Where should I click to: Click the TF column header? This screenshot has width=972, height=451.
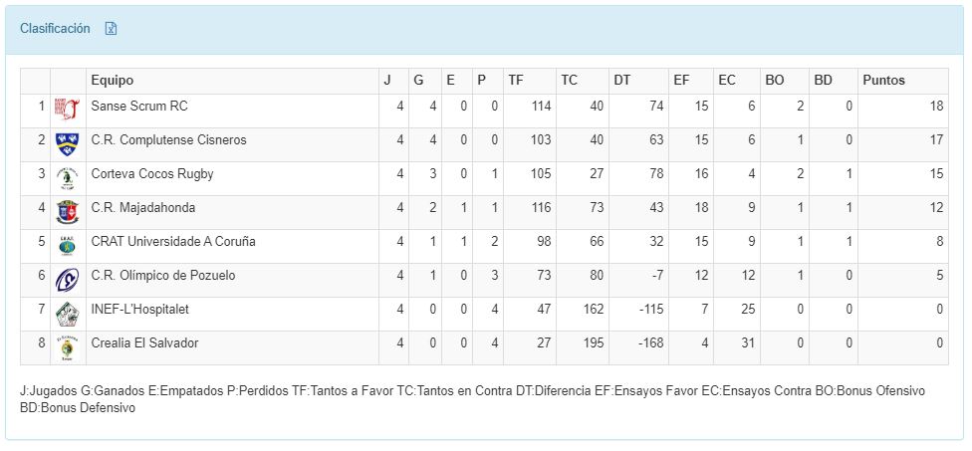pyautogui.click(x=515, y=81)
